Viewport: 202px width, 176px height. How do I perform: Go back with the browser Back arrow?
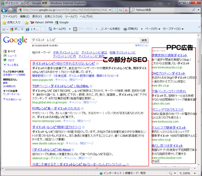pyautogui.click(x=4, y=10)
